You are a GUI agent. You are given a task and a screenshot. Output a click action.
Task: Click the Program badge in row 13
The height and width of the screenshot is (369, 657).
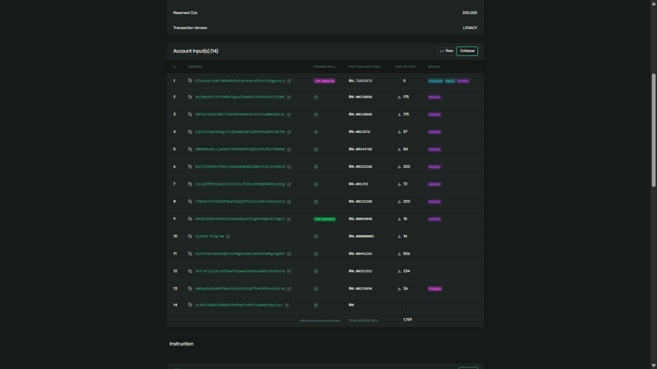tap(435, 289)
